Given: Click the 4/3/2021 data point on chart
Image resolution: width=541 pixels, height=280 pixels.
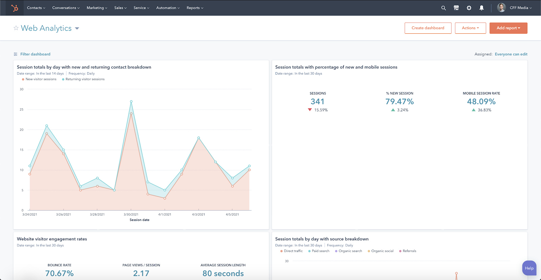Looking at the screenshot, I should (x=198, y=138).
